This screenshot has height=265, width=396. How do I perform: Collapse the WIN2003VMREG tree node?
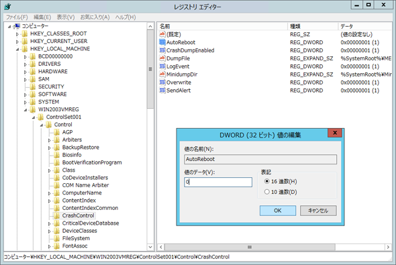pyautogui.click(x=26, y=110)
